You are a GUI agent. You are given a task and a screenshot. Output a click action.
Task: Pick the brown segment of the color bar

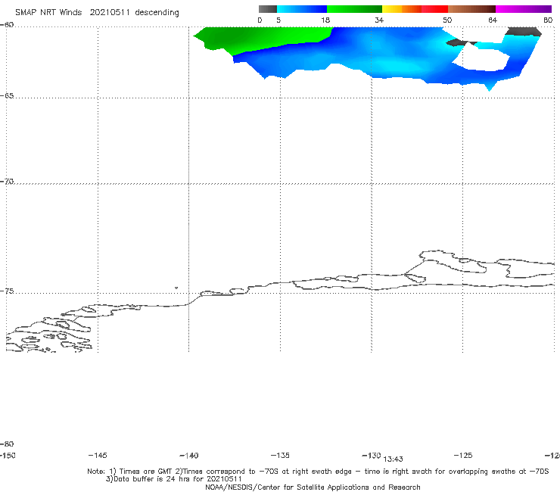click(471, 9)
